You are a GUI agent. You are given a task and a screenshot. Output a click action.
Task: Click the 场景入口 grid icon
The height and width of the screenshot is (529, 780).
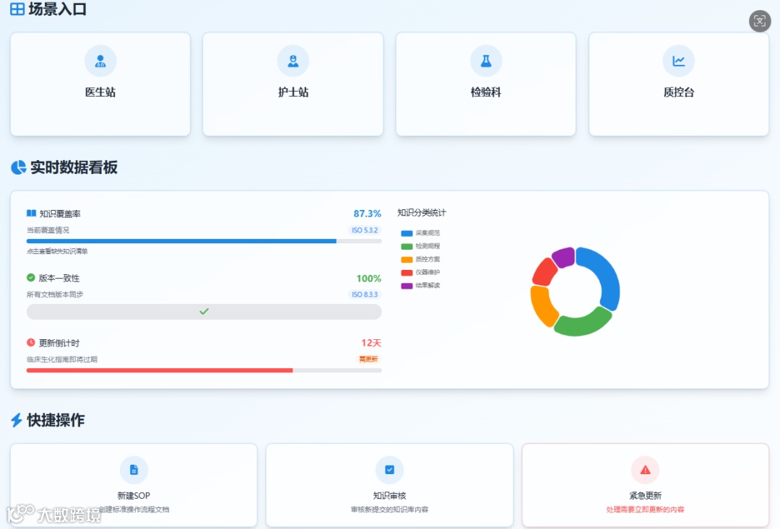pos(17,9)
